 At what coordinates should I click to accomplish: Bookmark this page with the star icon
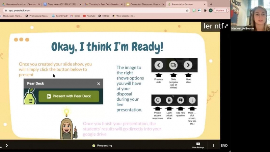pyautogui.click(x=187, y=10)
